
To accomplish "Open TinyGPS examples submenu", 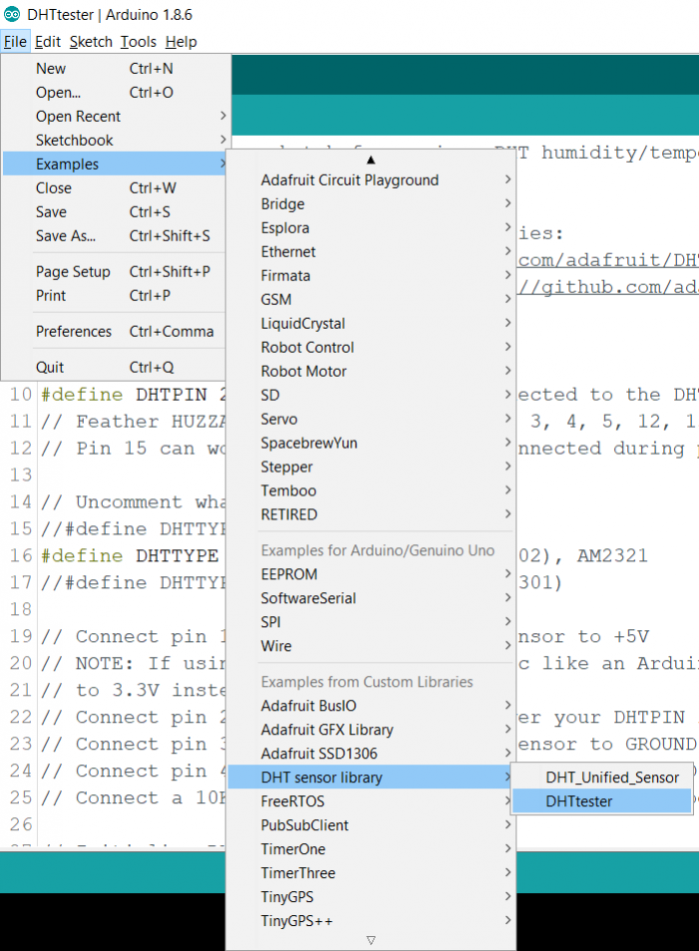I will [x=371, y=896].
